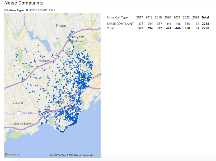The width and height of the screenshot is (216, 161).
Task: Select the 2022 value 360 in NOISE COMPLAINT row
Action: pos(187,24)
